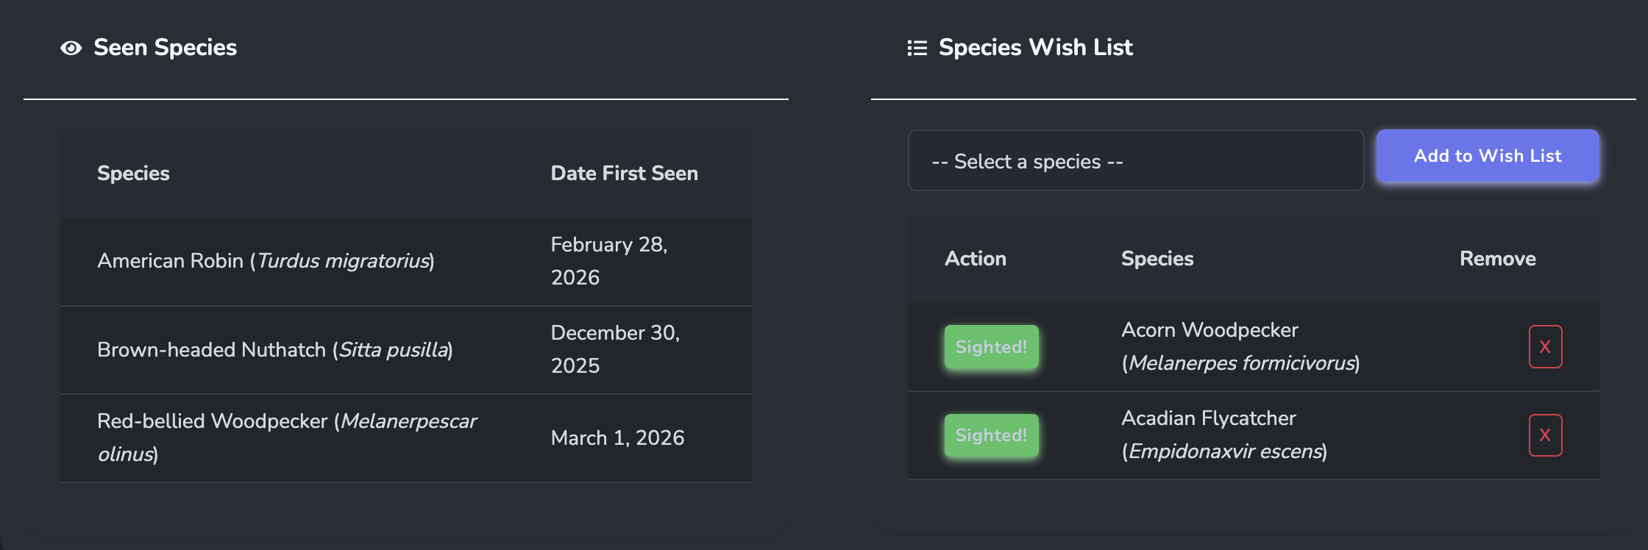Click the Species Wish List heading
Viewport: 1648px width, 550px height.
[1035, 48]
